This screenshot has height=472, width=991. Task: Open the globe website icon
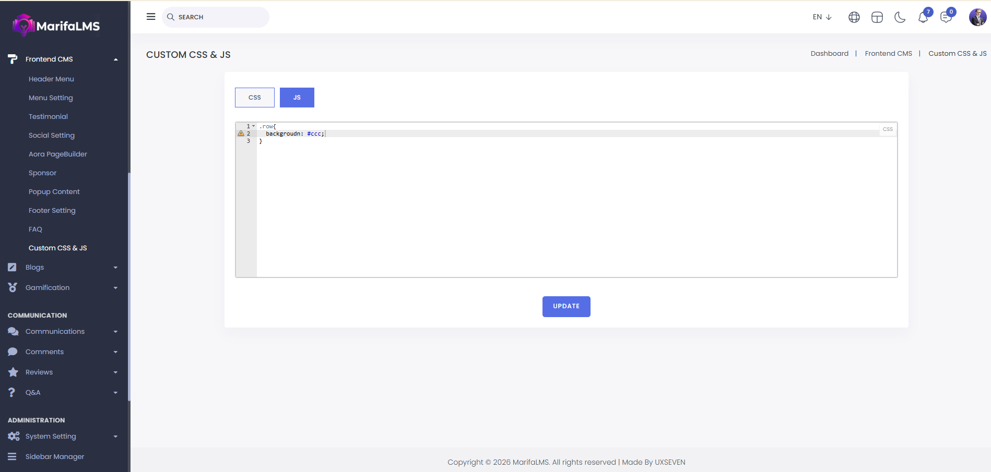pos(854,17)
